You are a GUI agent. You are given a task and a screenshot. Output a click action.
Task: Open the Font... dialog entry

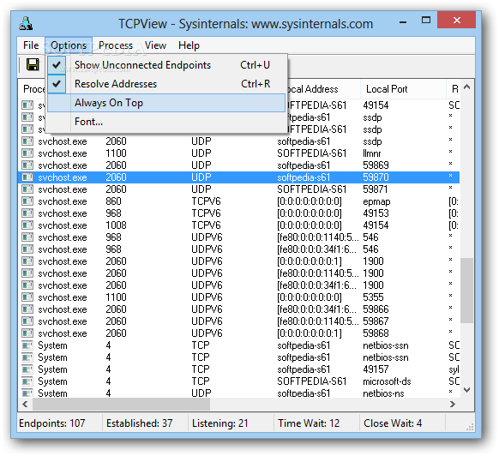click(166, 122)
